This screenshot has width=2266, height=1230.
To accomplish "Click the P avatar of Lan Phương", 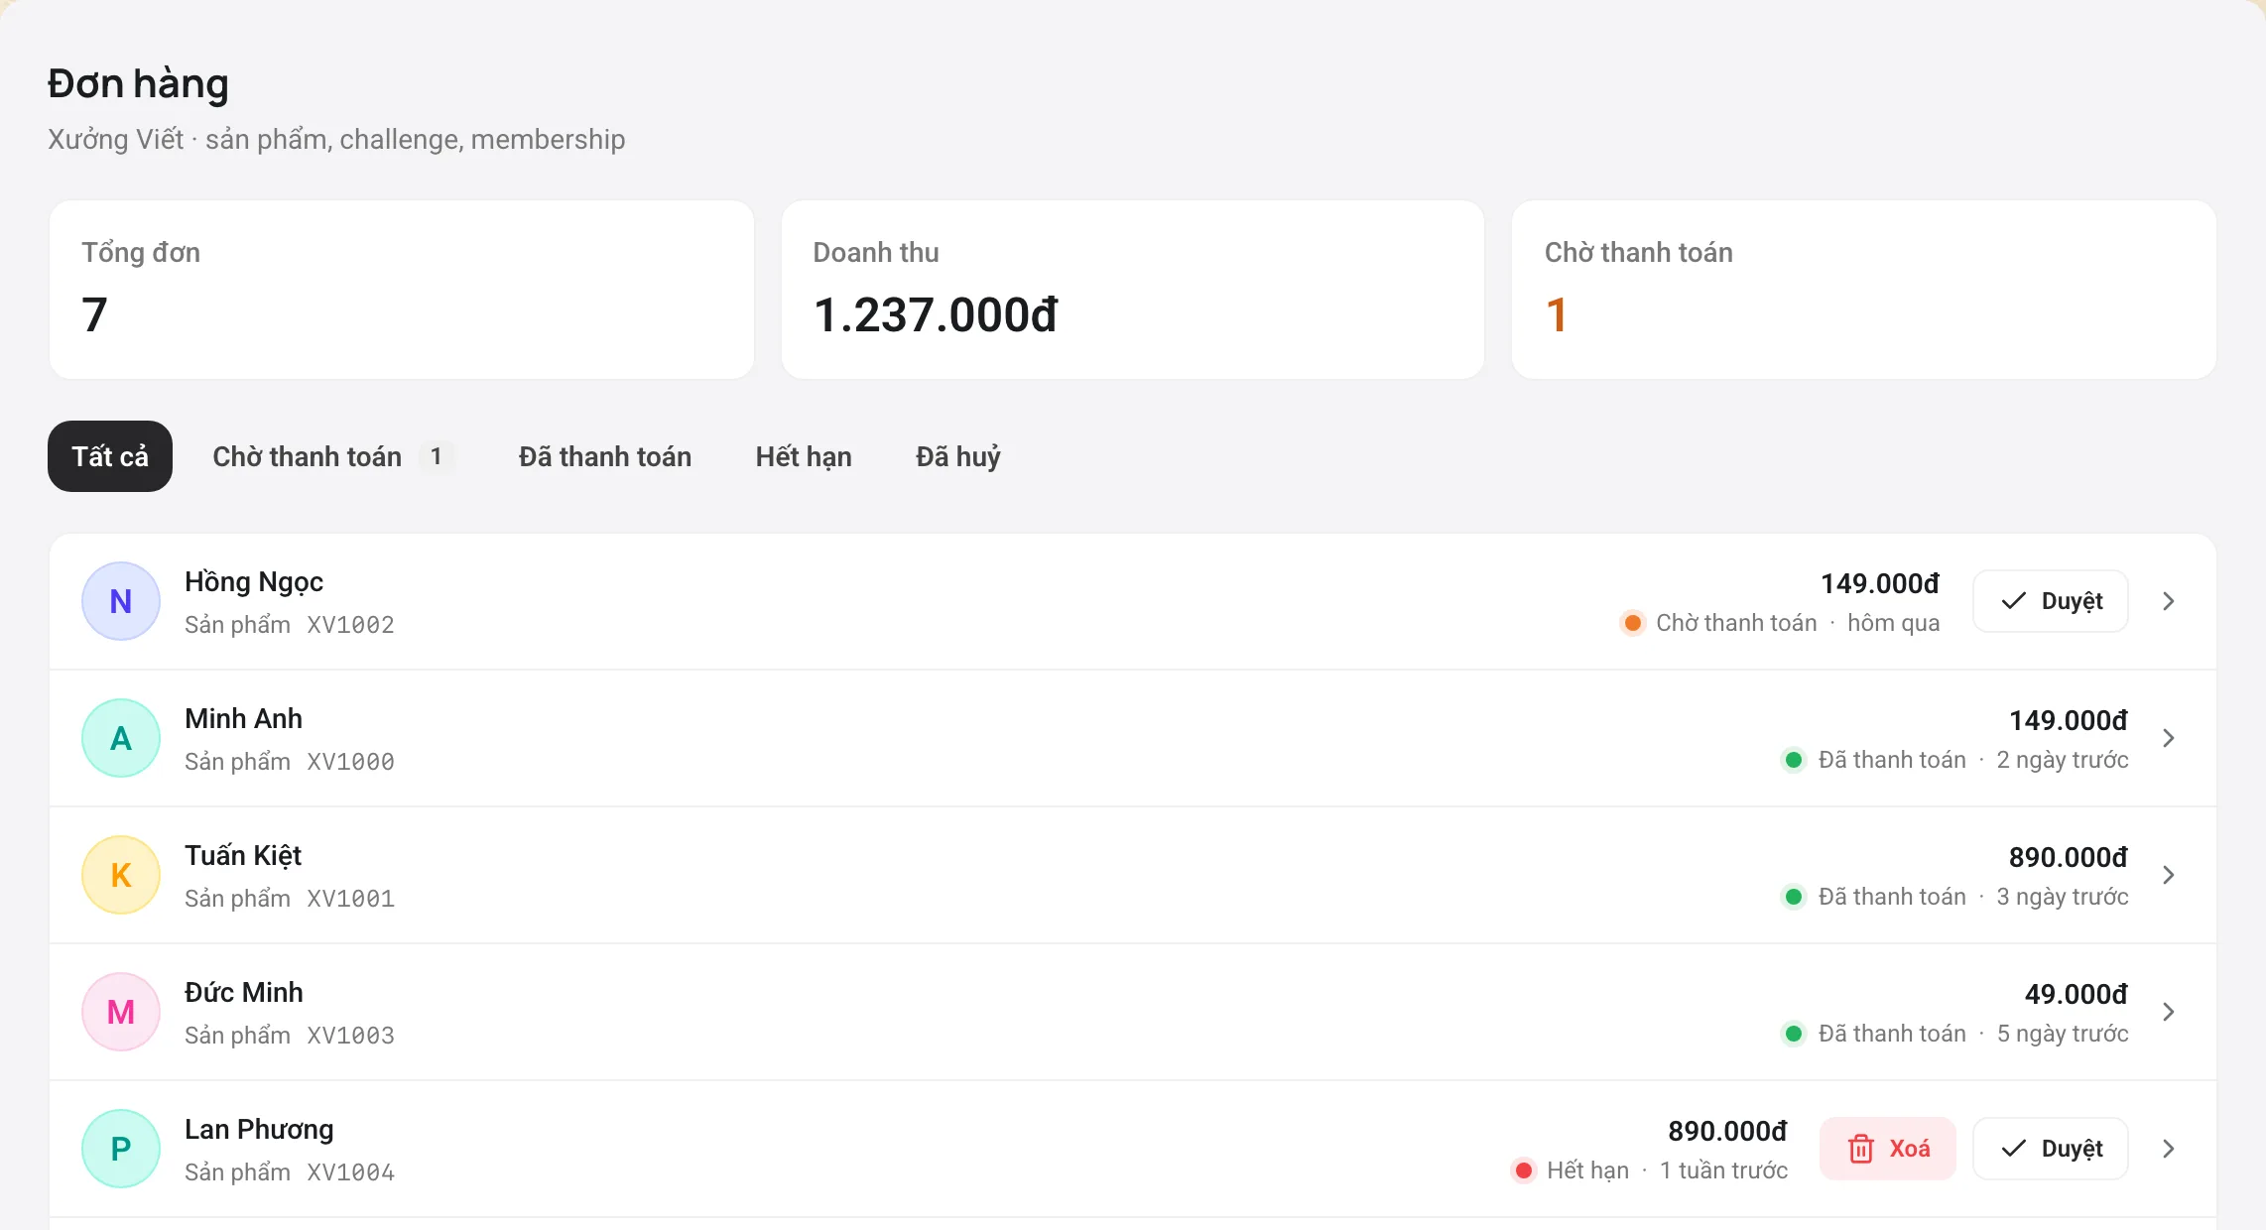I will pos(121,1149).
